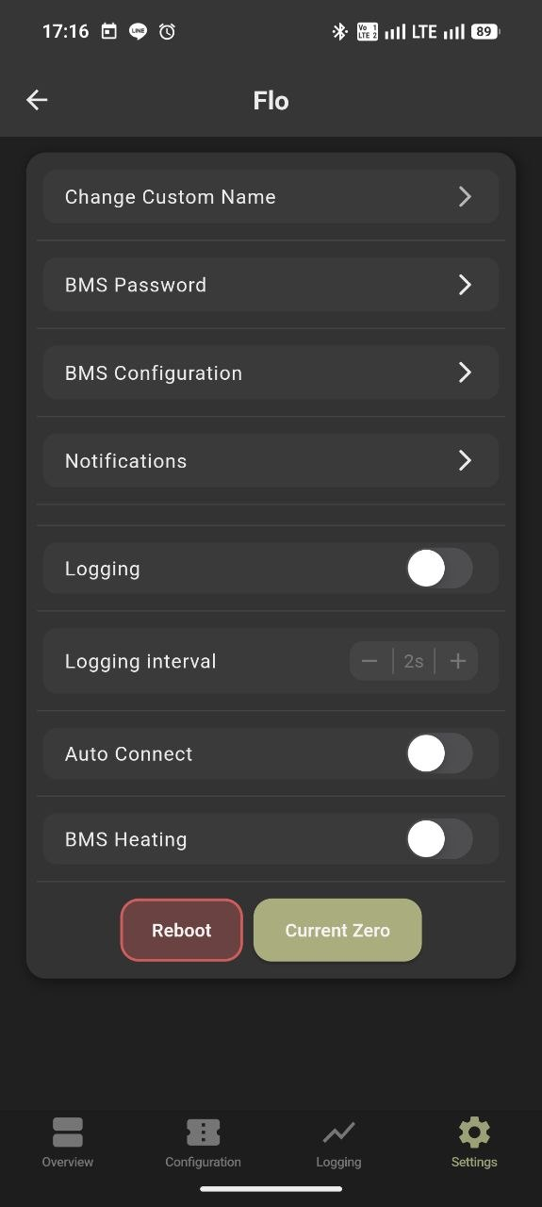
Task: Tap the Bluetooth status icon
Action: (x=339, y=32)
